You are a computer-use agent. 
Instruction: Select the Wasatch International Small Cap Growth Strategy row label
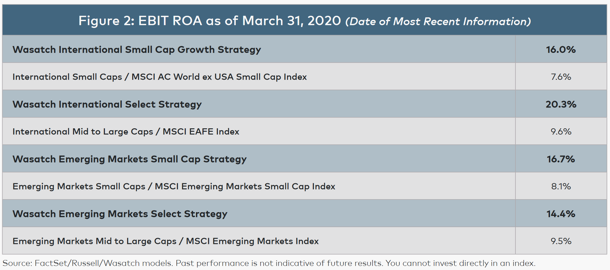[x=137, y=49]
